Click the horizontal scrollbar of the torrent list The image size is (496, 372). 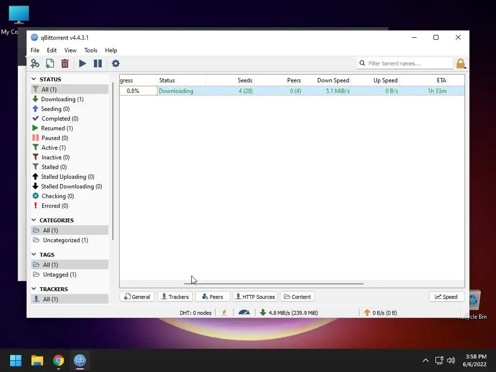[274, 284]
